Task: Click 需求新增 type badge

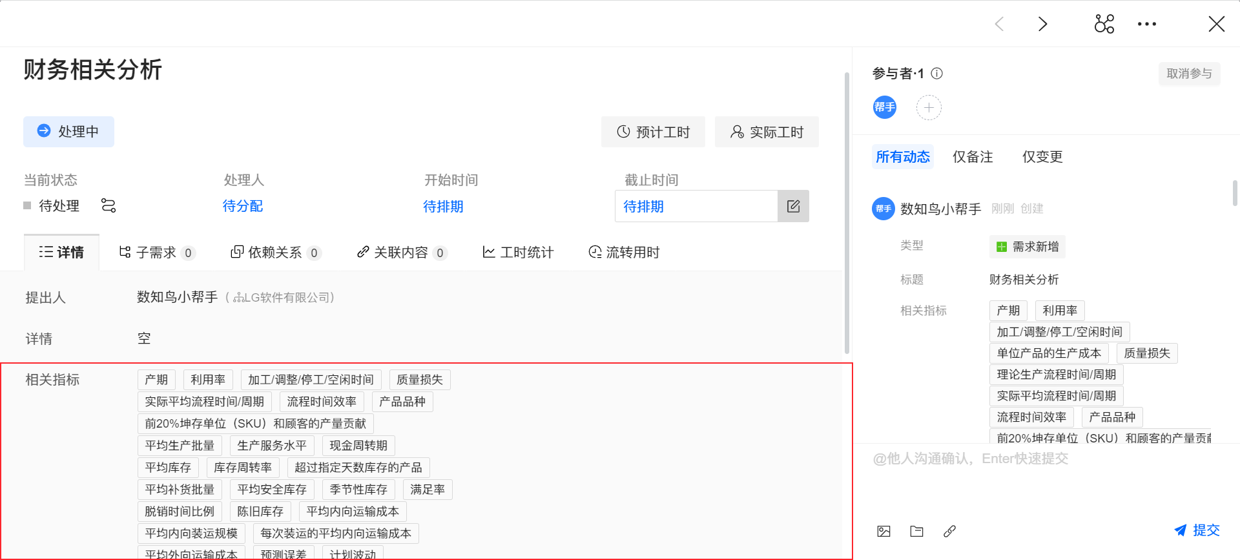Action: (1028, 247)
